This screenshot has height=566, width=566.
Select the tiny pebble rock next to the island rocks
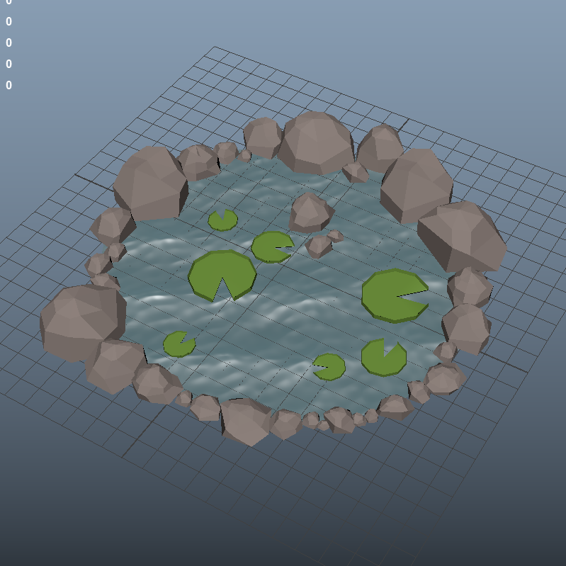[x=336, y=236]
